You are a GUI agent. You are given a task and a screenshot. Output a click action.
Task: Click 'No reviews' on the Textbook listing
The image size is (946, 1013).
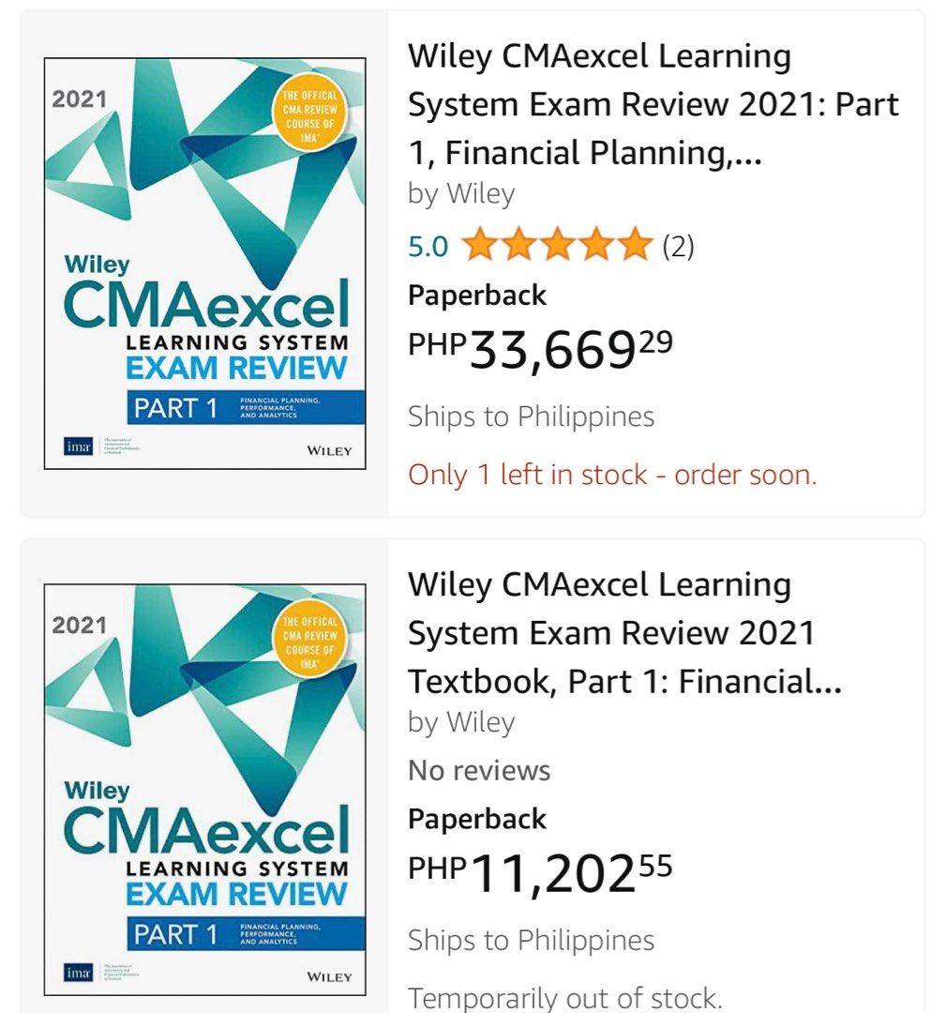pyautogui.click(x=478, y=769)
